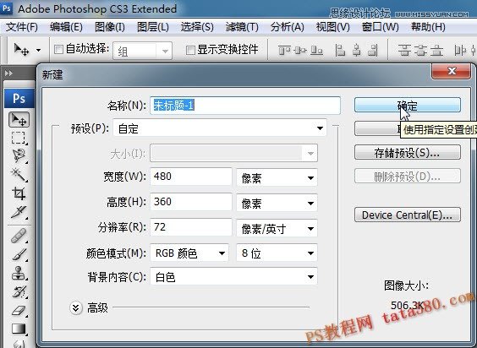Distribute left edges icon
The height and width of the screenshot is (348, 477).
point(460,50)
